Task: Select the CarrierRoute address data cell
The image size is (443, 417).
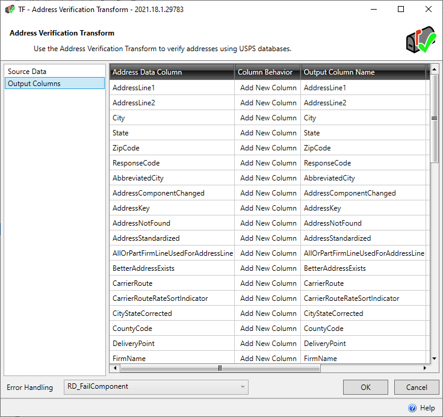Action: click(x=172, y=283)
